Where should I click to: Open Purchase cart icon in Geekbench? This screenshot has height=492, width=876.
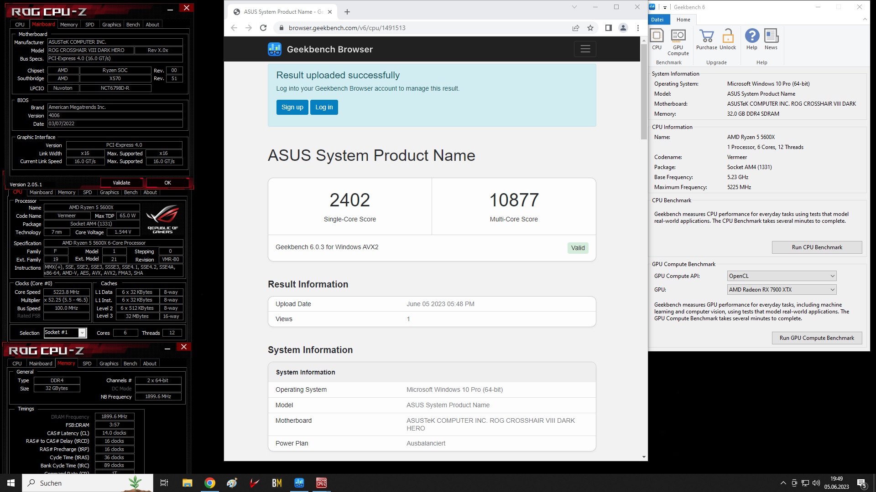[x=706, y=39]
